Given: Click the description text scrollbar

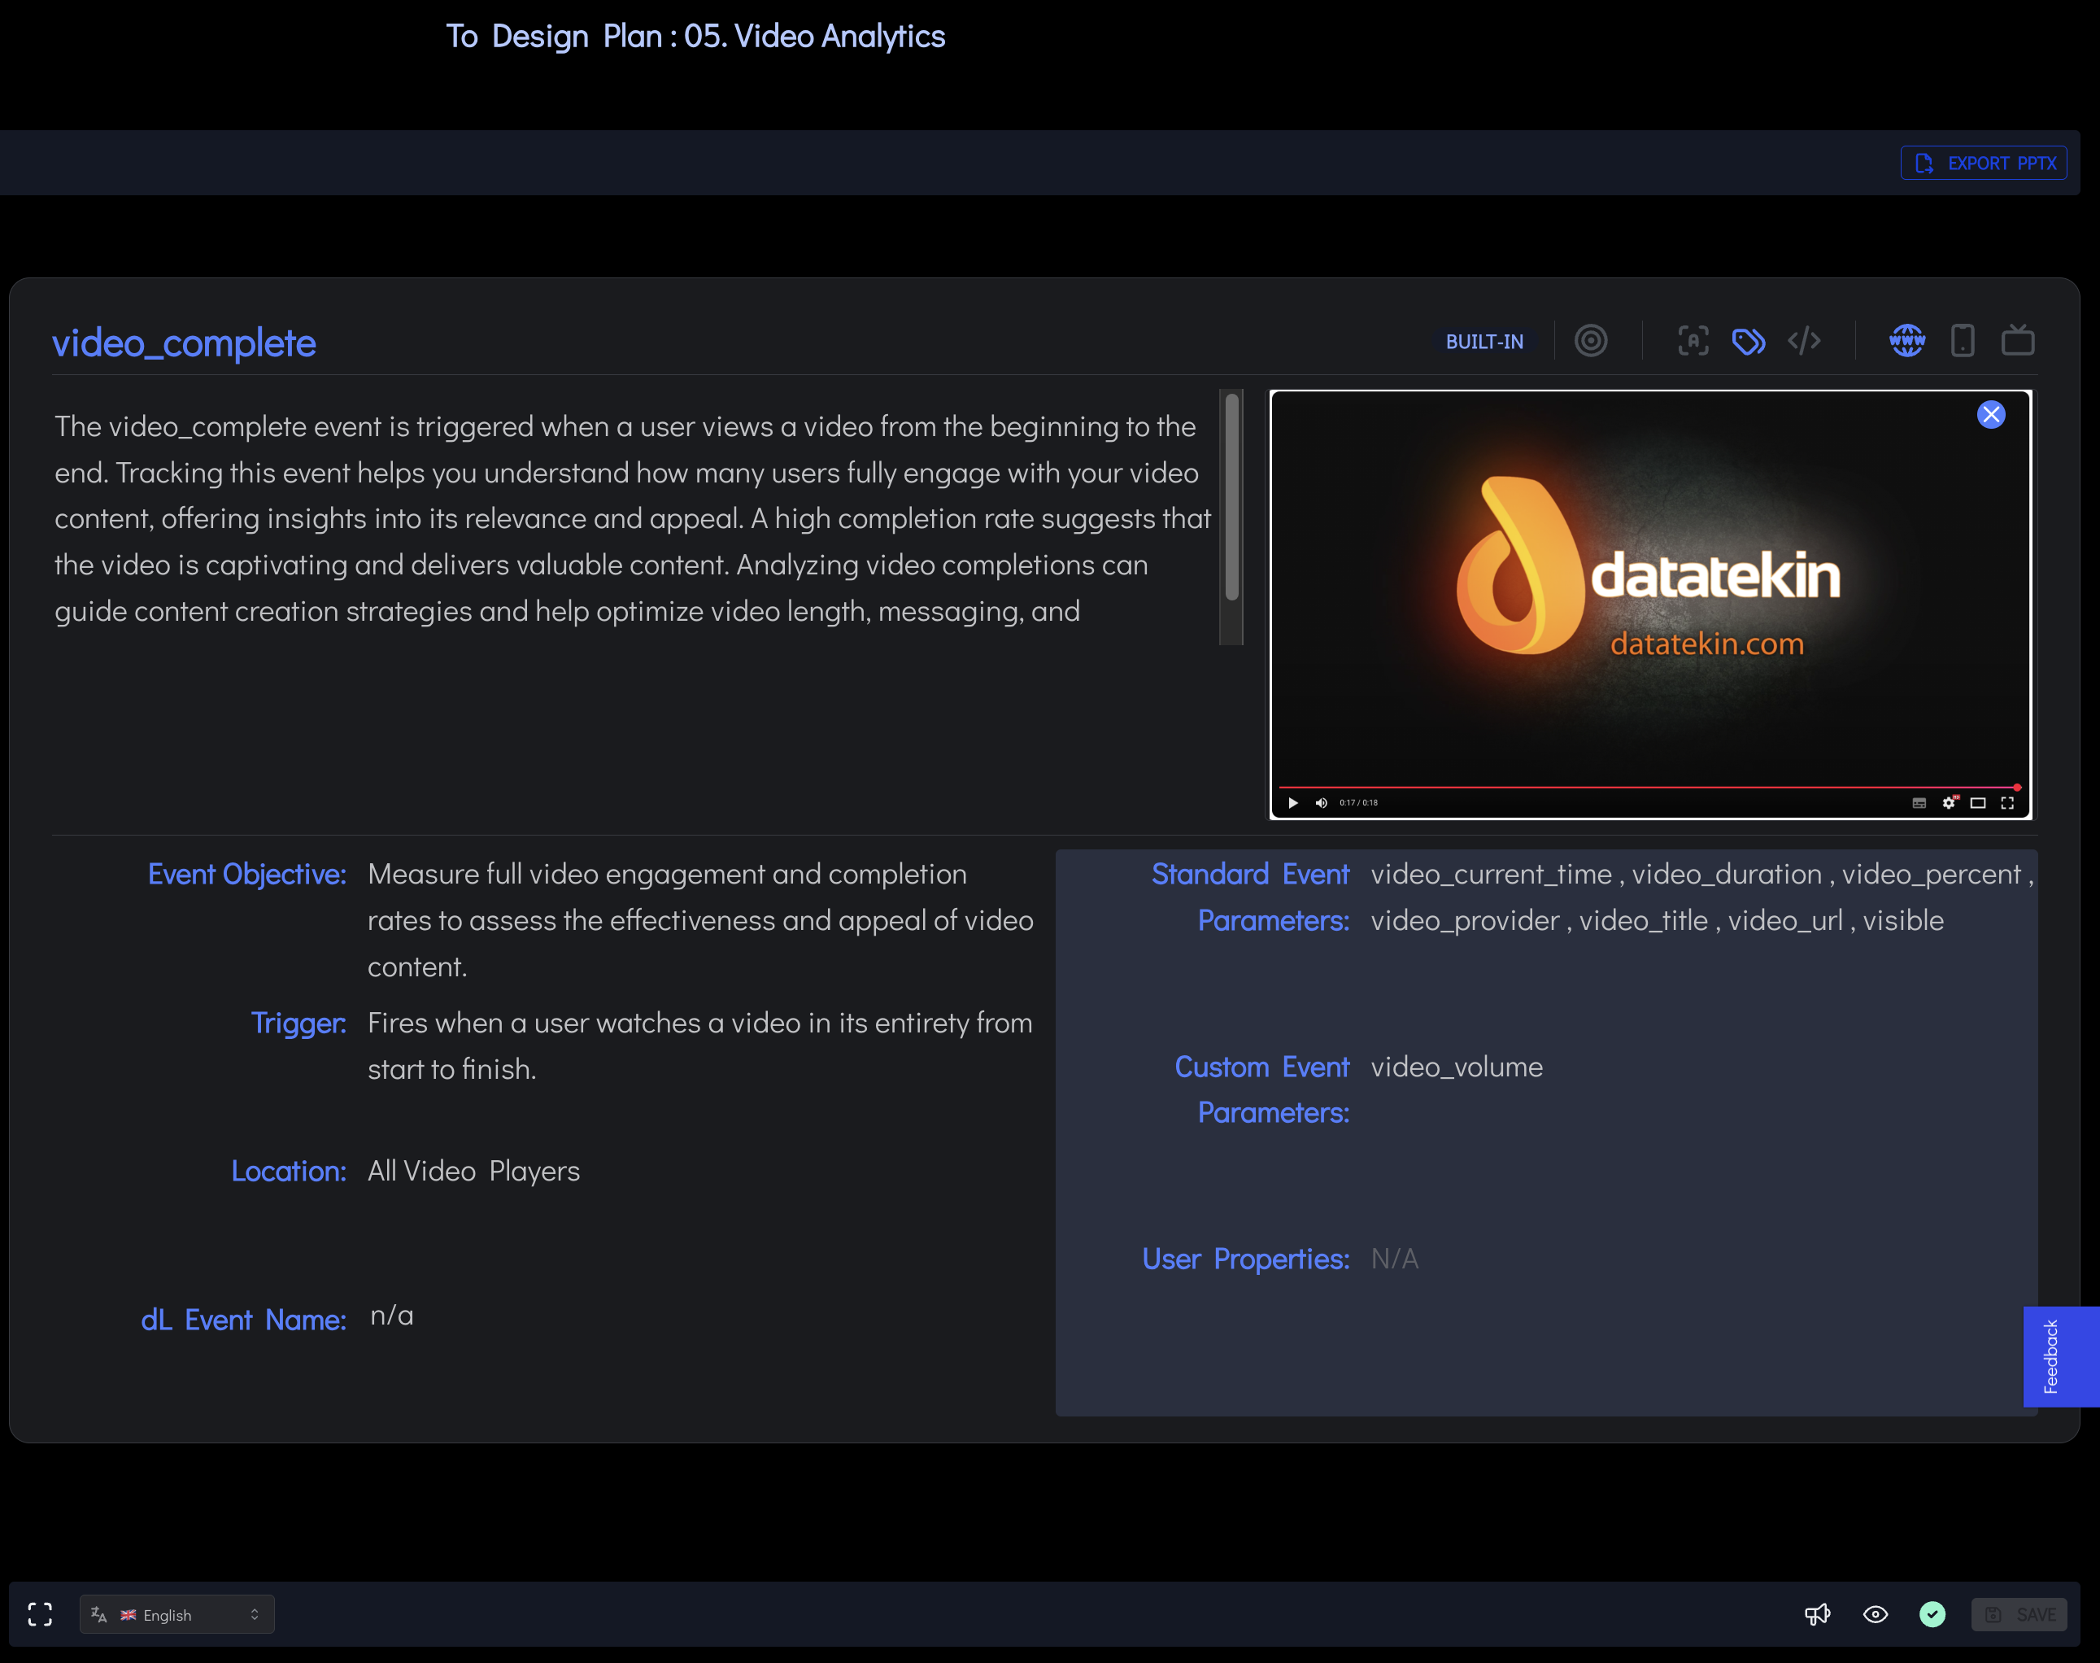Looking at the screenshot, I should click(1231, 496).
